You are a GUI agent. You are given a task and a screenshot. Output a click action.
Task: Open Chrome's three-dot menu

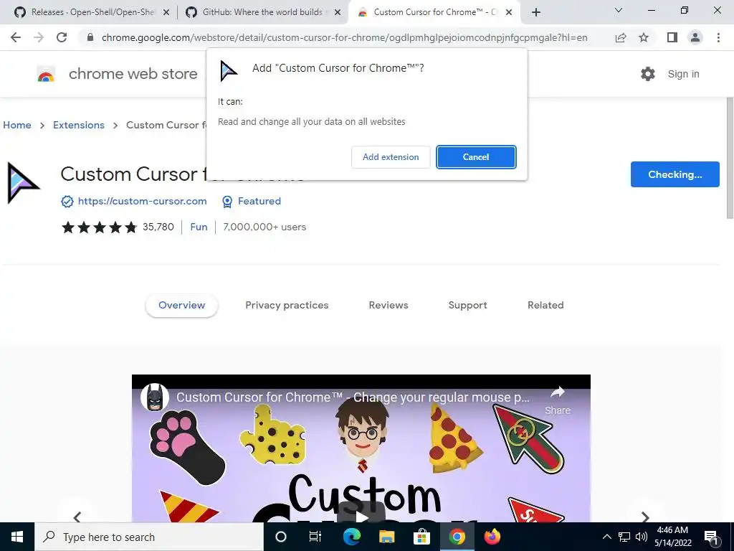[718, 37]
